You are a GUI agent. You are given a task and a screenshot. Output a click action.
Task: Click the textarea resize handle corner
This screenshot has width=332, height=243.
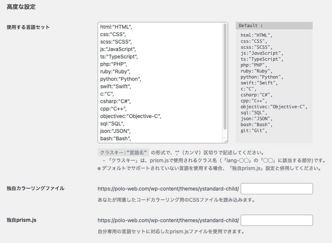tap(225, 141)
